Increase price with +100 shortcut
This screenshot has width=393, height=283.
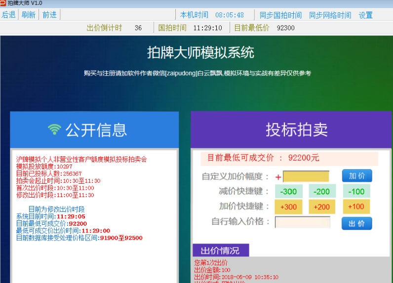356,206
